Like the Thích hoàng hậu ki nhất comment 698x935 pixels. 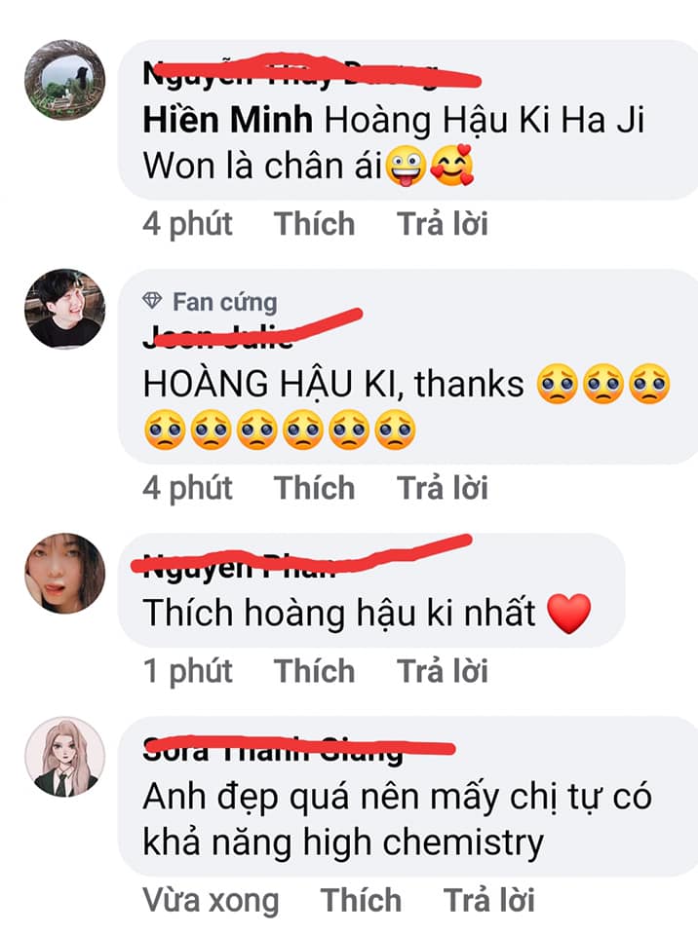pos(314,671)
